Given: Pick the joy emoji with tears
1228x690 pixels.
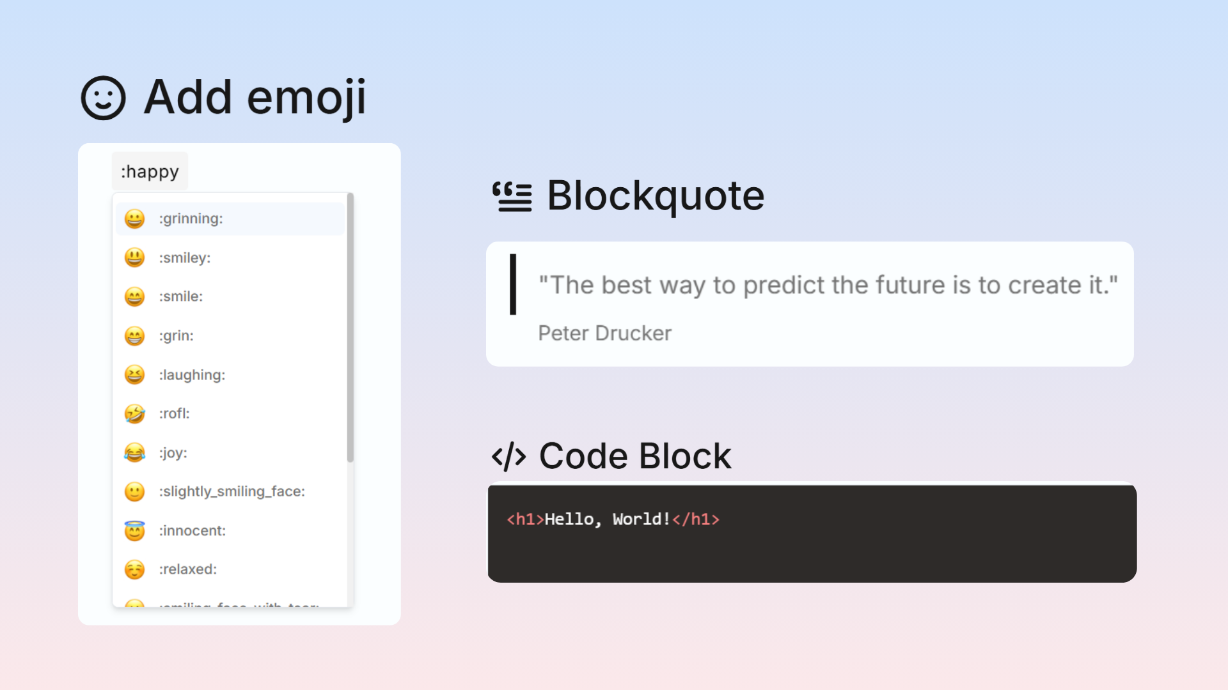Looking at the screenshot, I should 134,452.
